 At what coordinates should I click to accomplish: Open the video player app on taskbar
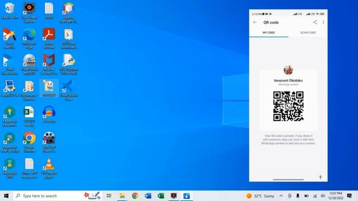[x=186, y=196]
